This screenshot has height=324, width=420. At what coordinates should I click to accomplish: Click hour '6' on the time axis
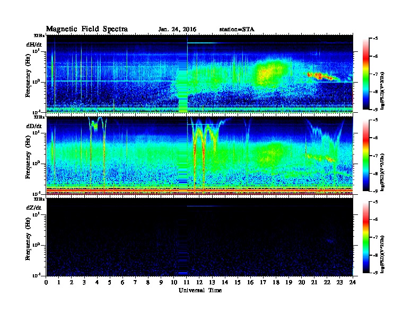(x=122, y=283)
